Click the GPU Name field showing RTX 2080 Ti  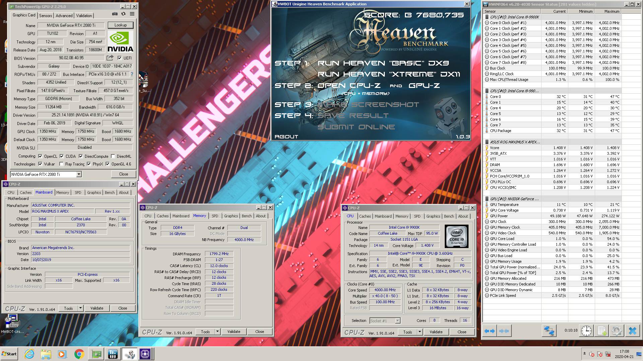pos(71,25)
